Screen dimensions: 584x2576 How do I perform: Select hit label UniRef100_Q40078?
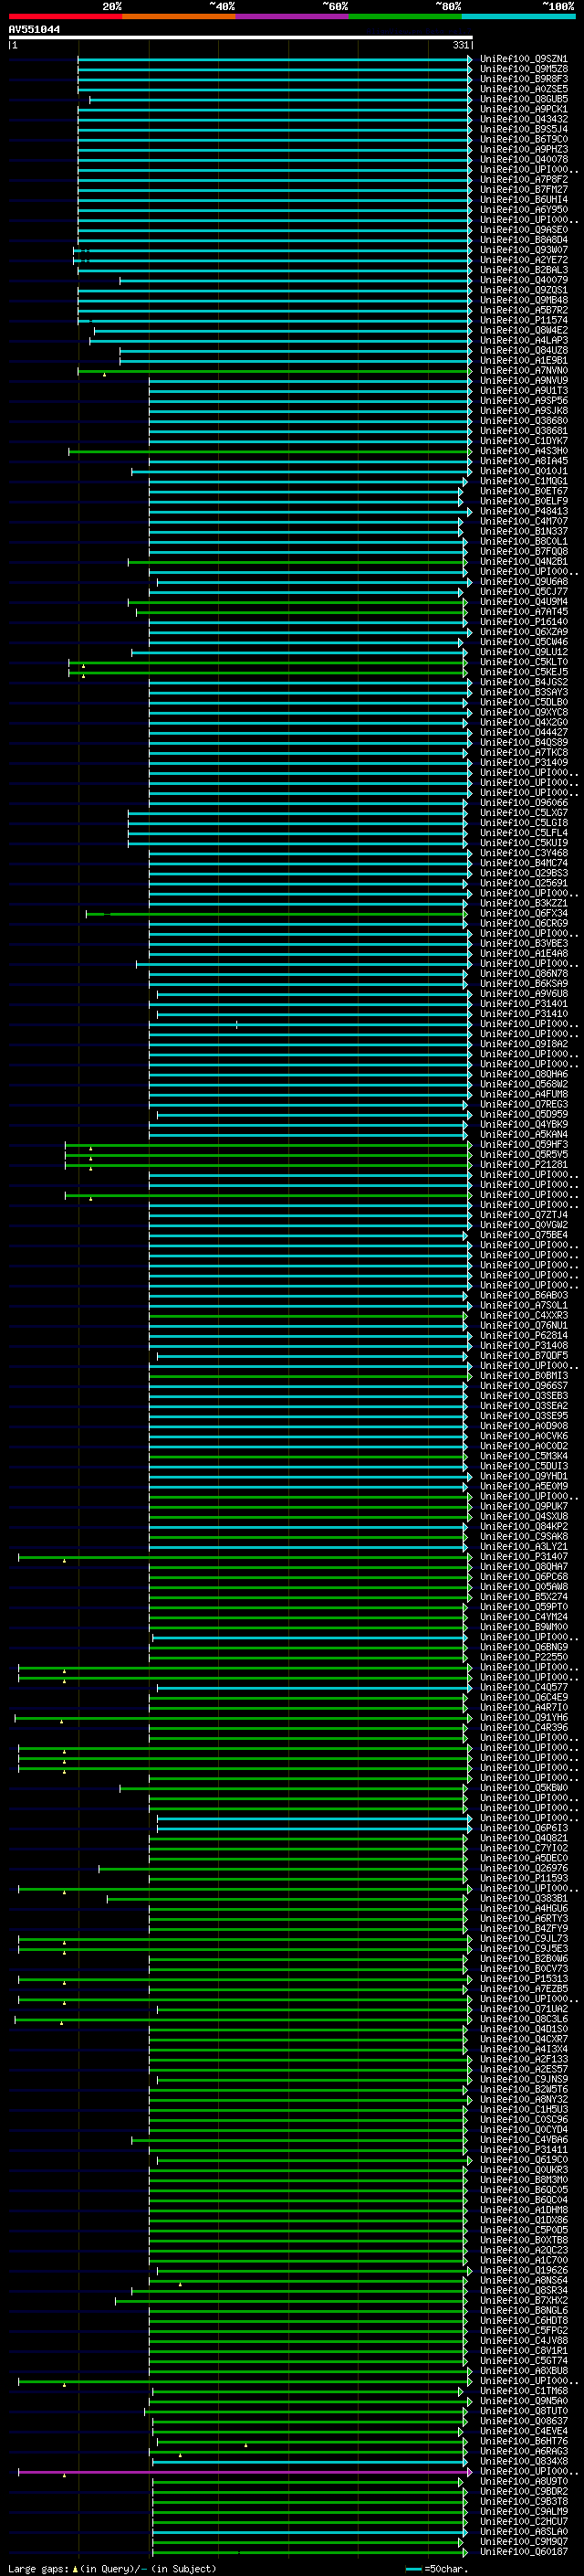pos(523,159)
